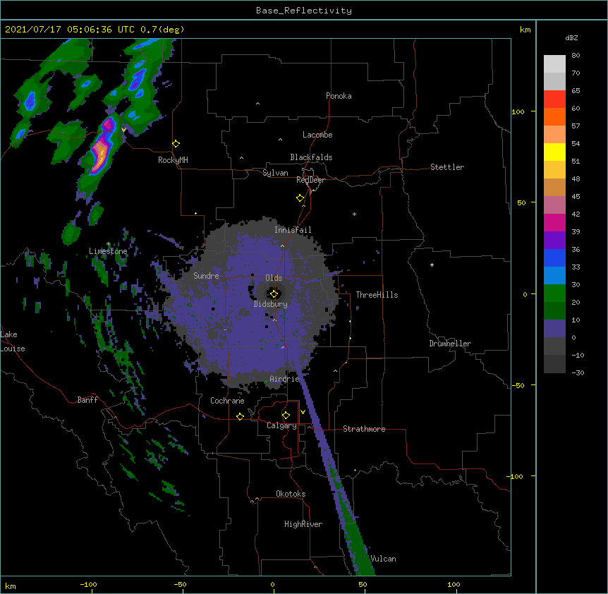608x594 pixels.
Task: Click the Innisfail town label
Action: [293, 230]
